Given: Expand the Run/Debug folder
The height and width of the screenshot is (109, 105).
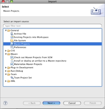Looking at the screenshot, I should pos(6,71).
